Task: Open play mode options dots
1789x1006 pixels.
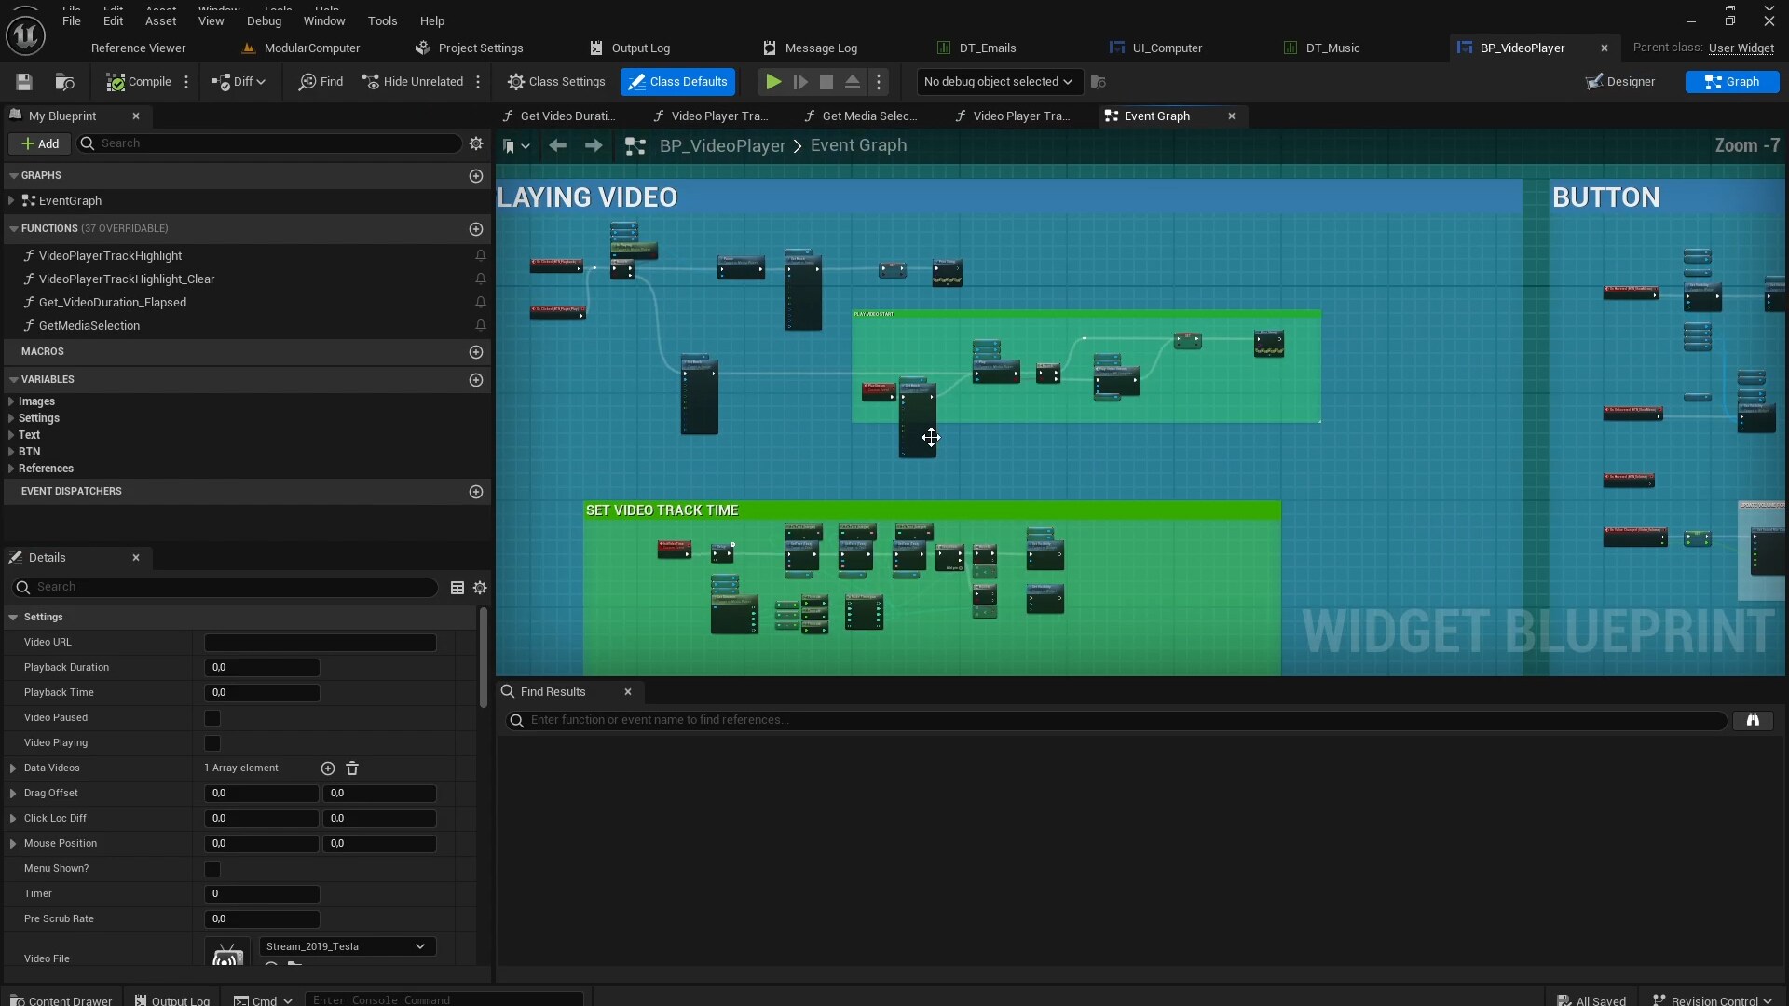Action: [x=879, y=82]
